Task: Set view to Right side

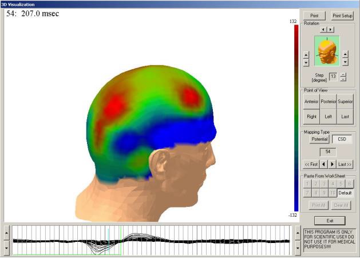Action: click(311, 116)
